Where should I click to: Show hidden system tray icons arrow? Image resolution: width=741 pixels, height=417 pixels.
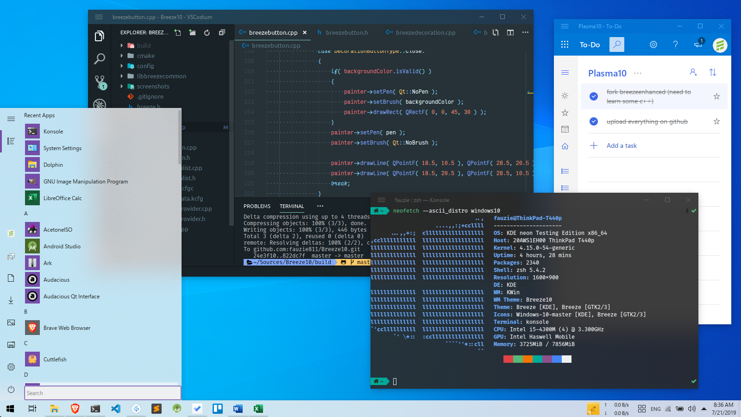click(704, 409)
